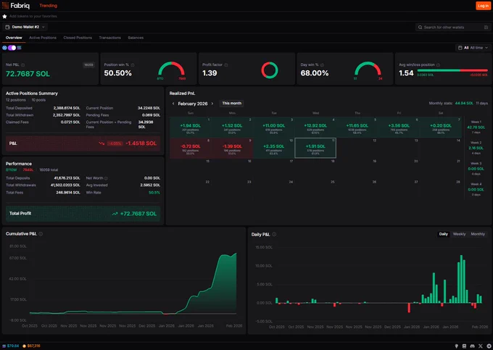
Task: Click the info icon next to Net Worth
Action: point(106,178)
